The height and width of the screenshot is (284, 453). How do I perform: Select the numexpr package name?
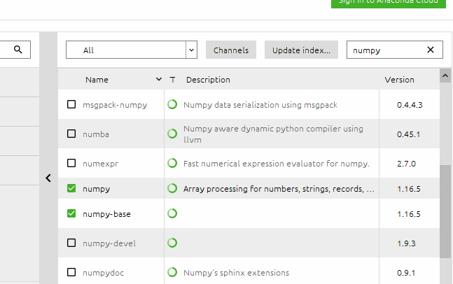tap(100, 164)
